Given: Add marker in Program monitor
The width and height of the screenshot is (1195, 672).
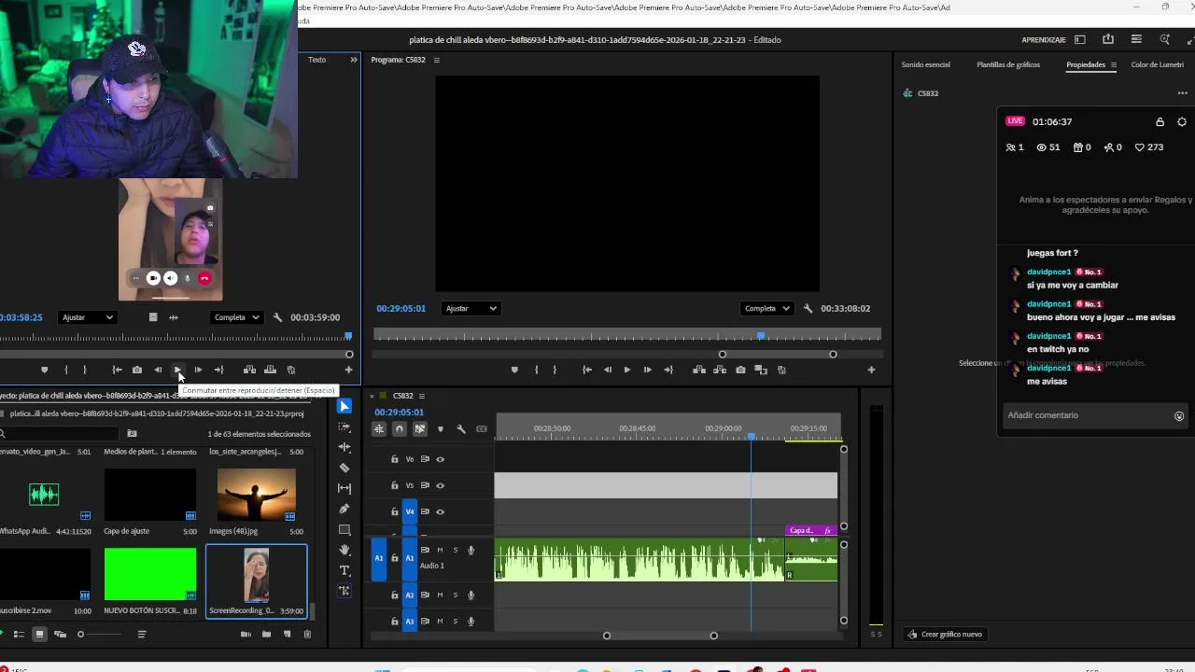Looking at the screenshot, I should click(514, 370).
